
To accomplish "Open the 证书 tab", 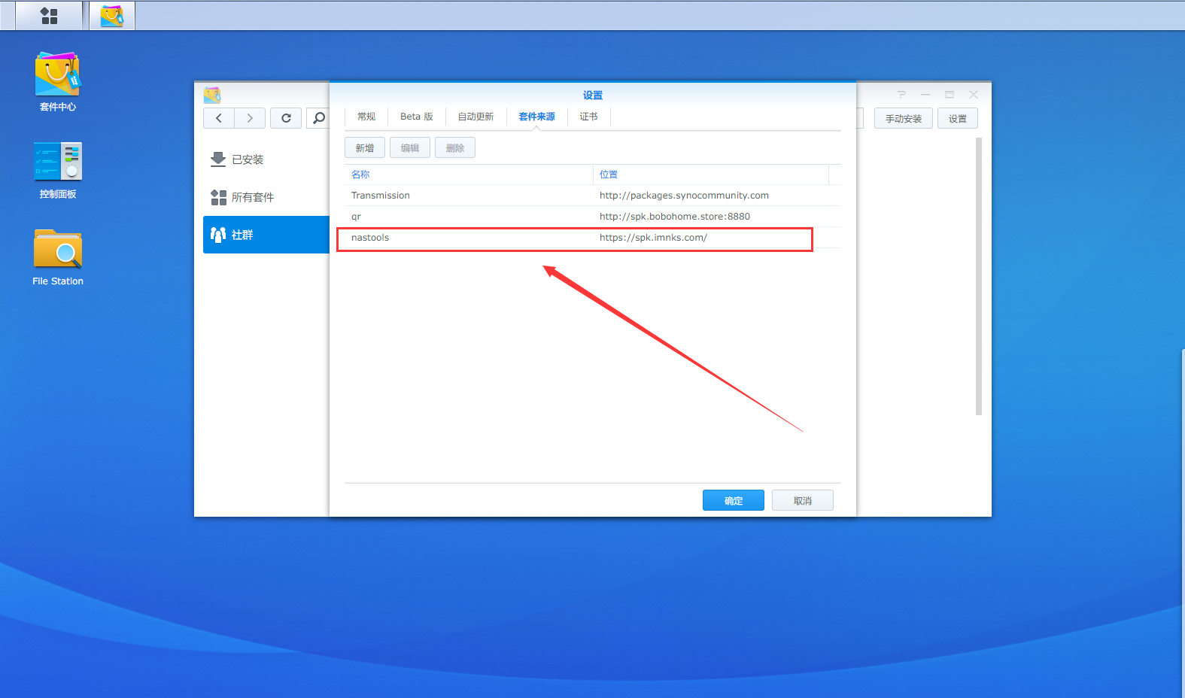I will [x=588, y=117].
